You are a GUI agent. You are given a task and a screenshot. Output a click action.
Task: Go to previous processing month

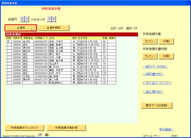tap(27, 19)
